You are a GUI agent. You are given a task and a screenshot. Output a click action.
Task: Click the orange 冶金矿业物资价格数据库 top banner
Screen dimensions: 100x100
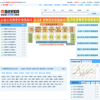[x=50, y=20]
